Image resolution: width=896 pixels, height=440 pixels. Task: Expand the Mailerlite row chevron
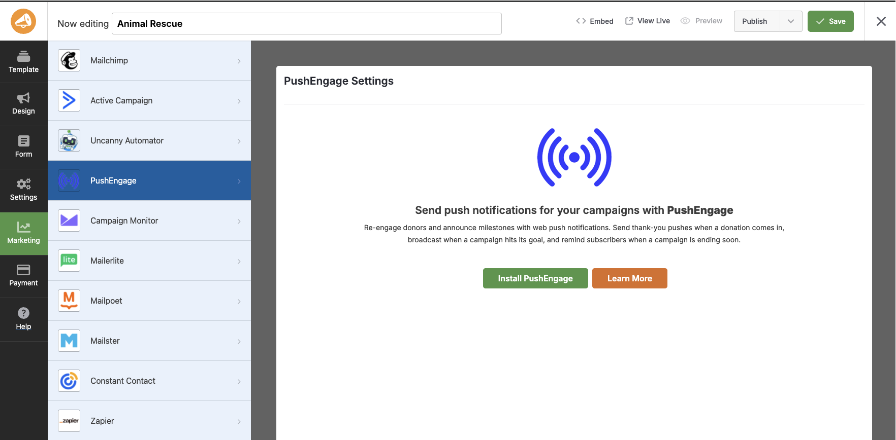pos(239,261)
